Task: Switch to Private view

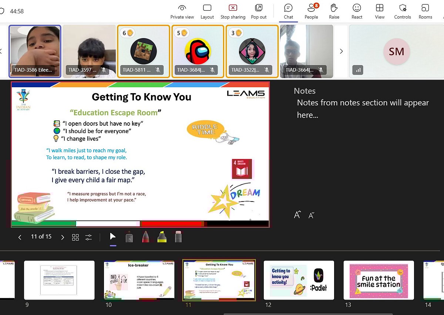Action: pos(182,11)
